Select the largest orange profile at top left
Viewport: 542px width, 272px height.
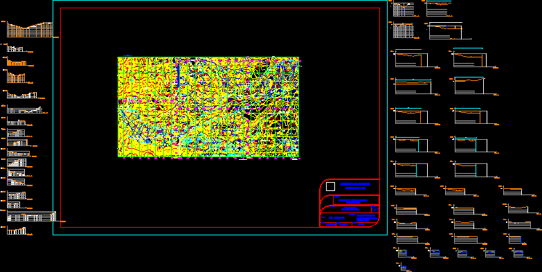tap(30, 30)
